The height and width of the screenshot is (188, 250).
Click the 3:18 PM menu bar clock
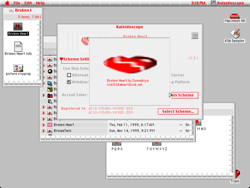(x=198, y=3)
